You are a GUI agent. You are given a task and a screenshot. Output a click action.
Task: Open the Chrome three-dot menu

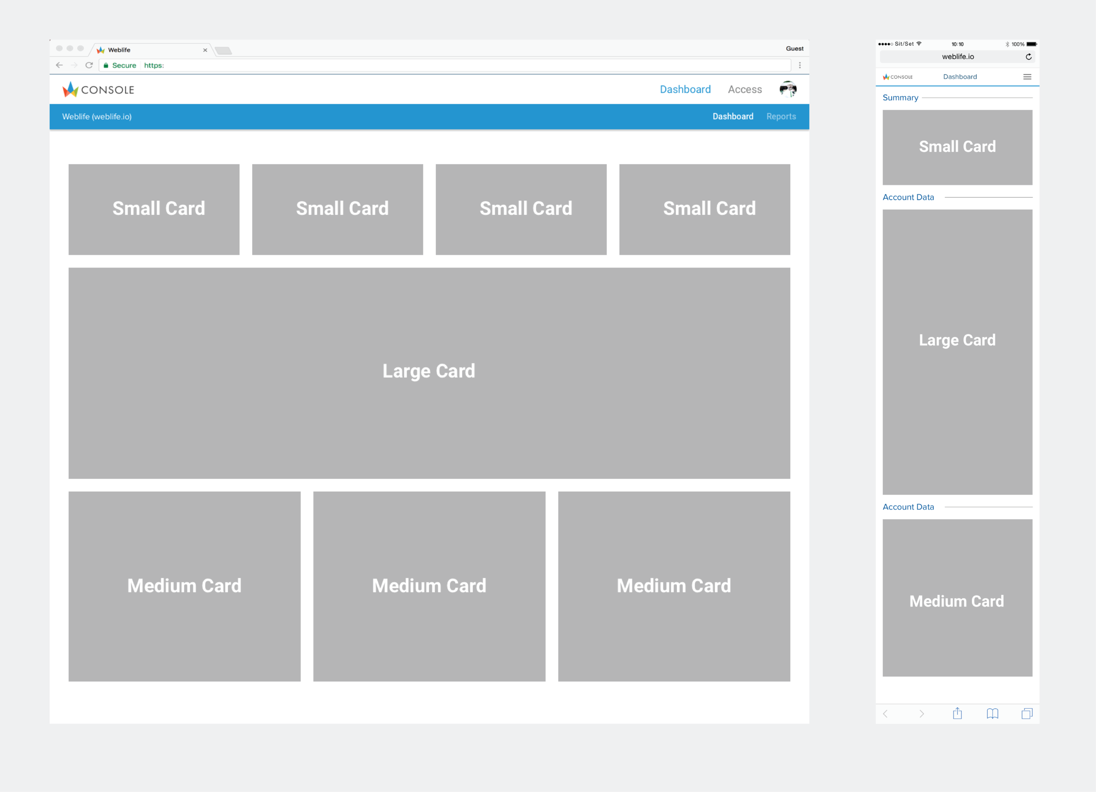[x=800, y=65]
